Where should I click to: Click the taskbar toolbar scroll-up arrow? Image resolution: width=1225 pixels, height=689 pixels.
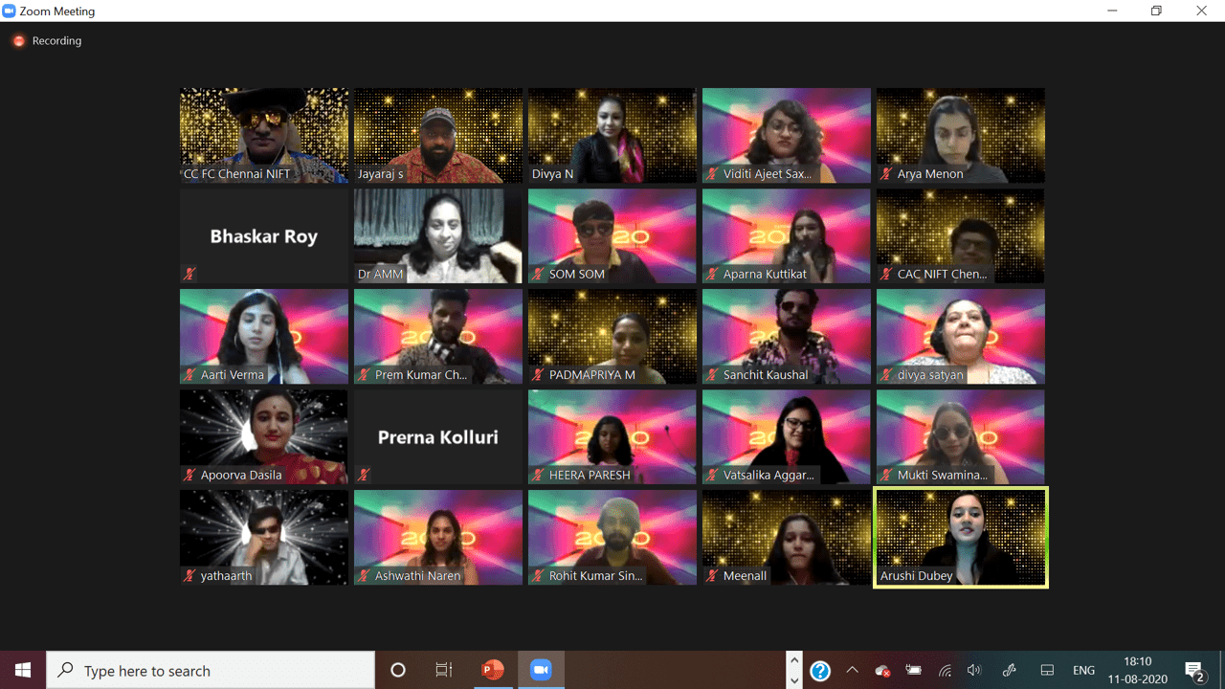pos(793,660)
